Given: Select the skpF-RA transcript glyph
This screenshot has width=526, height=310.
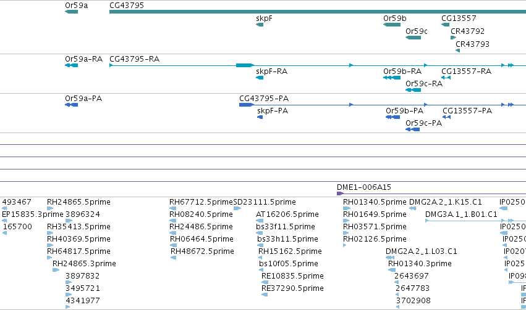Looking at the screenshot, I should pos(260,78).
